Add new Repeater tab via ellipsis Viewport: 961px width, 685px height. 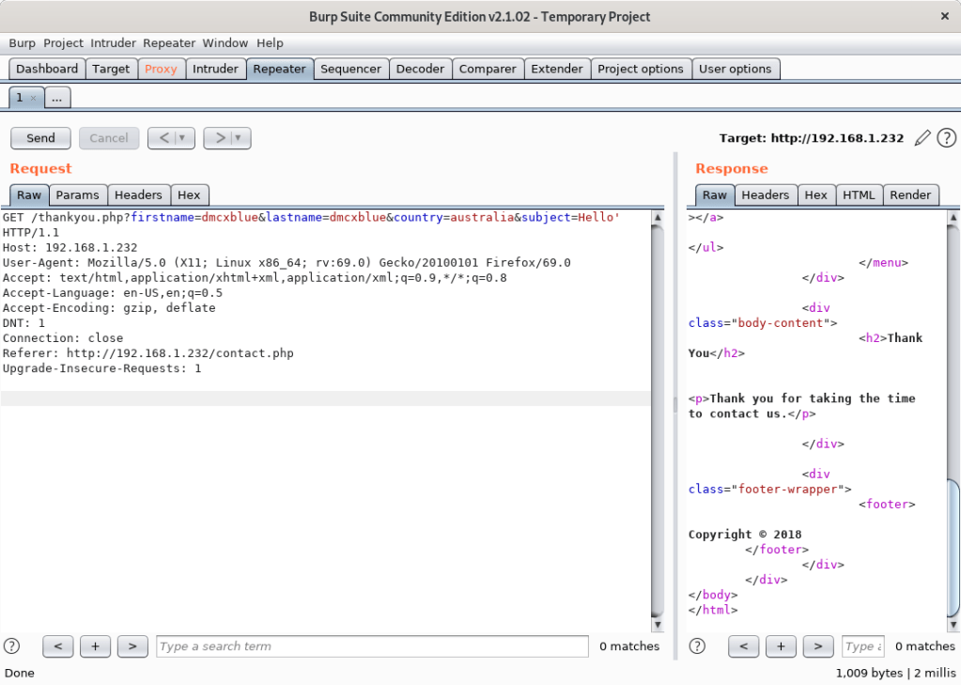coord(57,98)
